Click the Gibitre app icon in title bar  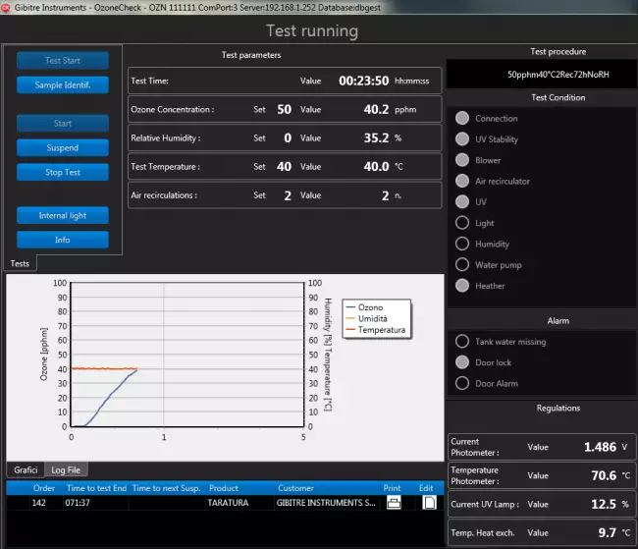coord(8,8)
